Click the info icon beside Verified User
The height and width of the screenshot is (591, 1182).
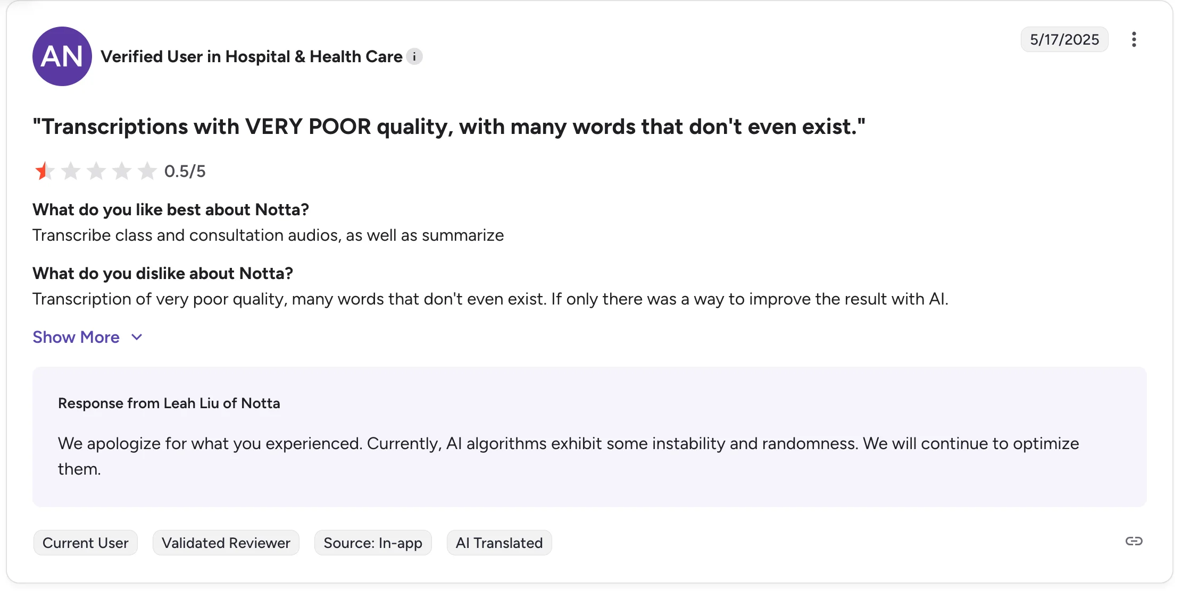[x=414, y=56]
